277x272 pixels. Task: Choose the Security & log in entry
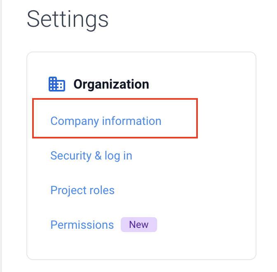91,156
